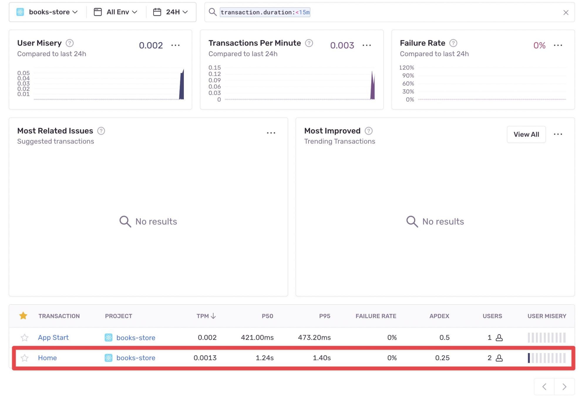Go to next page of transactions
Viewport: 587px width, 404px height.
(x=564, y=387)
